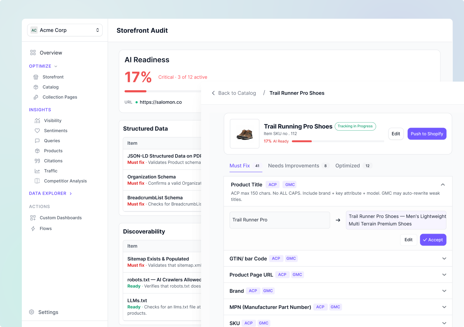Push the product to Shopify
Image resolution: width=464 pixels, height=327 pixels.
click(427, 134)
